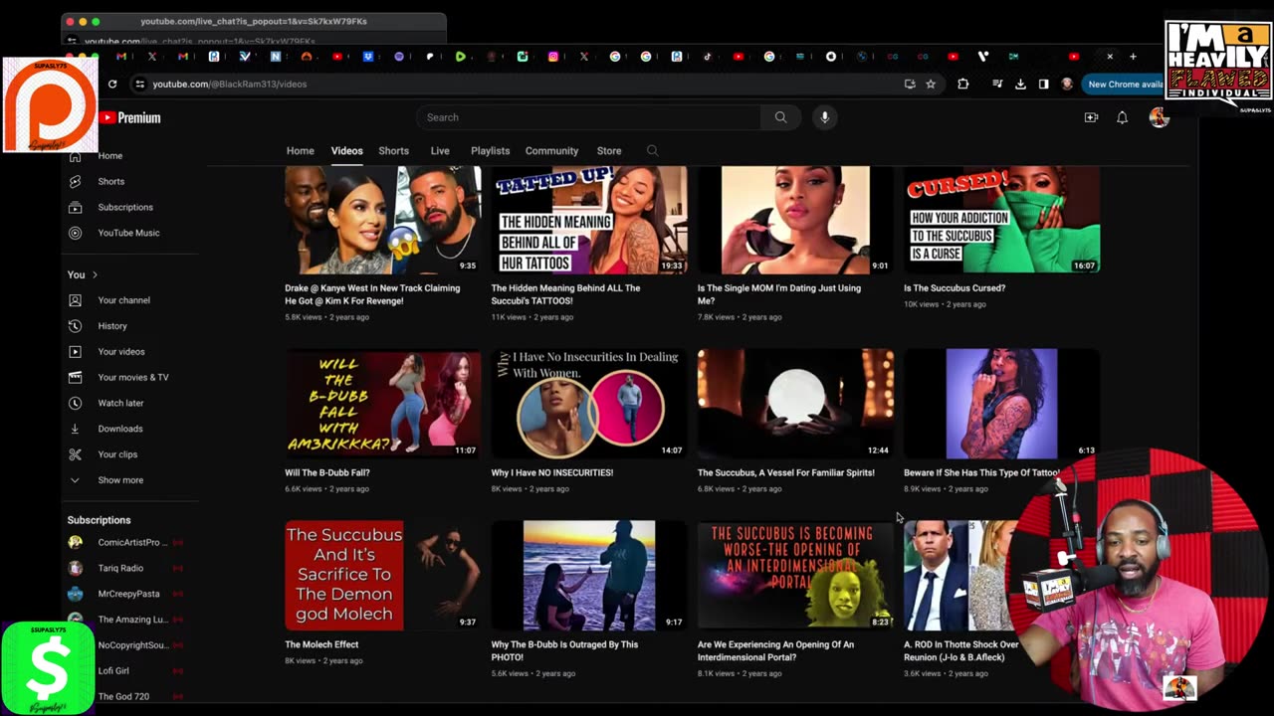This screenshot has height=716, width=1274.
Task: Open the Store tab
Action: coord(609,151)
